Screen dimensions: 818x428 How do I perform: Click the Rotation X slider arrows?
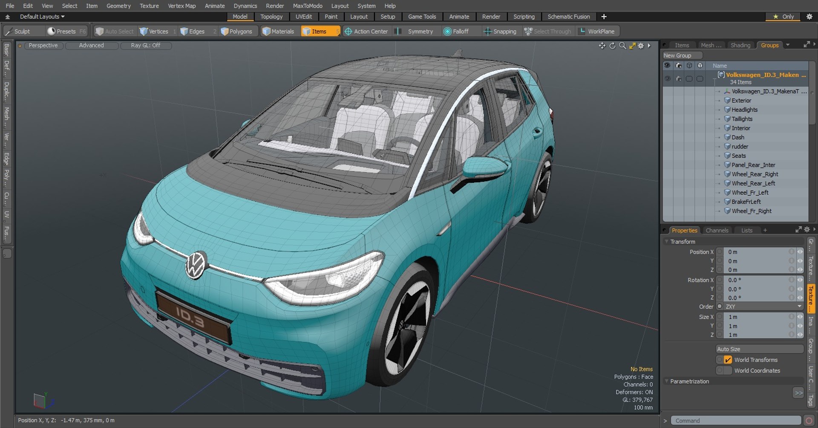pyautogui.click(x=800, y=280)
